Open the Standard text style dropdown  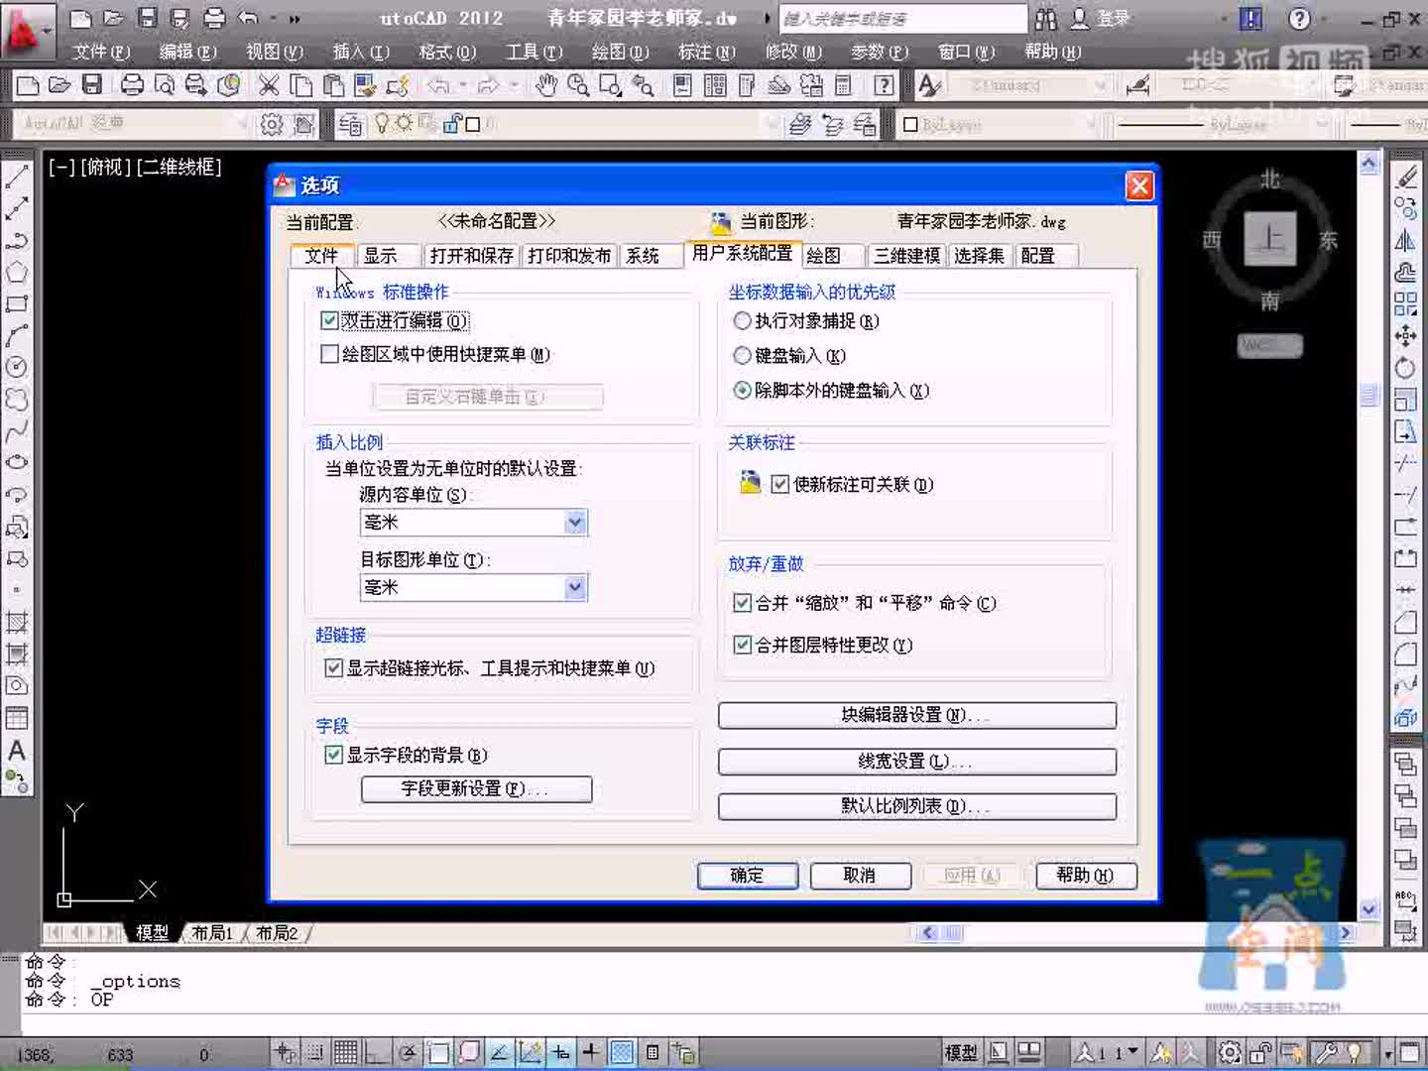(1029, 85)
